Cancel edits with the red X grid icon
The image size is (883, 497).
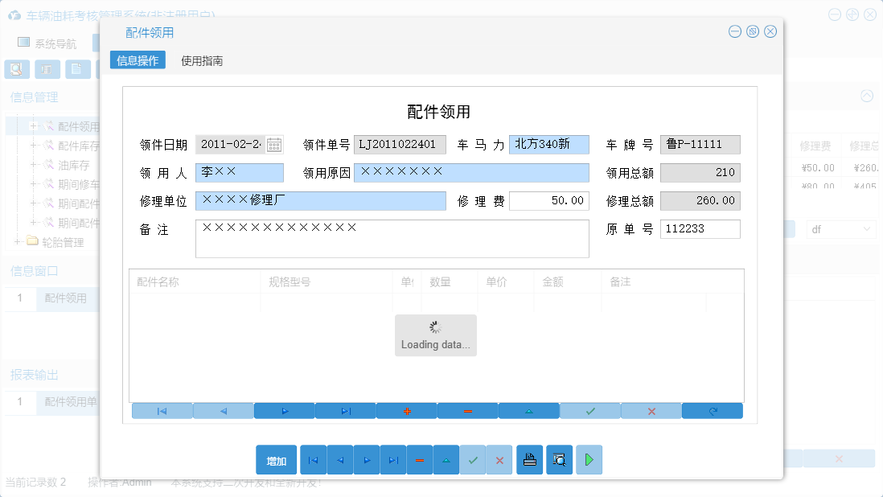click(x=651, y=410)
